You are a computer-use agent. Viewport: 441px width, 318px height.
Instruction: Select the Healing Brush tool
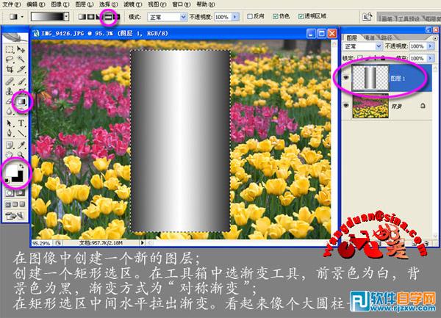click(x=10, y=82)
